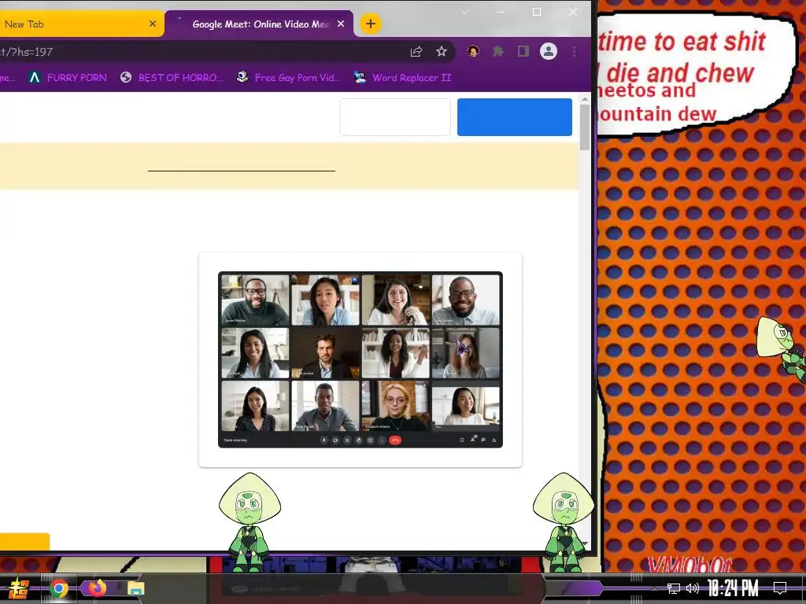Open a new browser tab with plus button
This screenshot has height=604, width=806.
(x=371, y=24)
